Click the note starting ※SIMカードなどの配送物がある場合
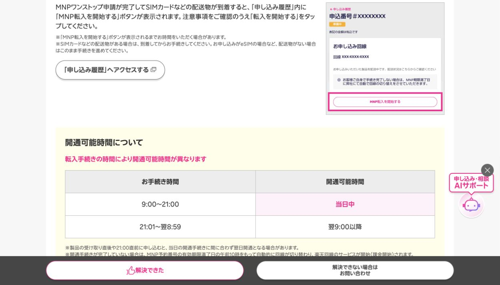The image size is (500, 285). coord(186,47)
